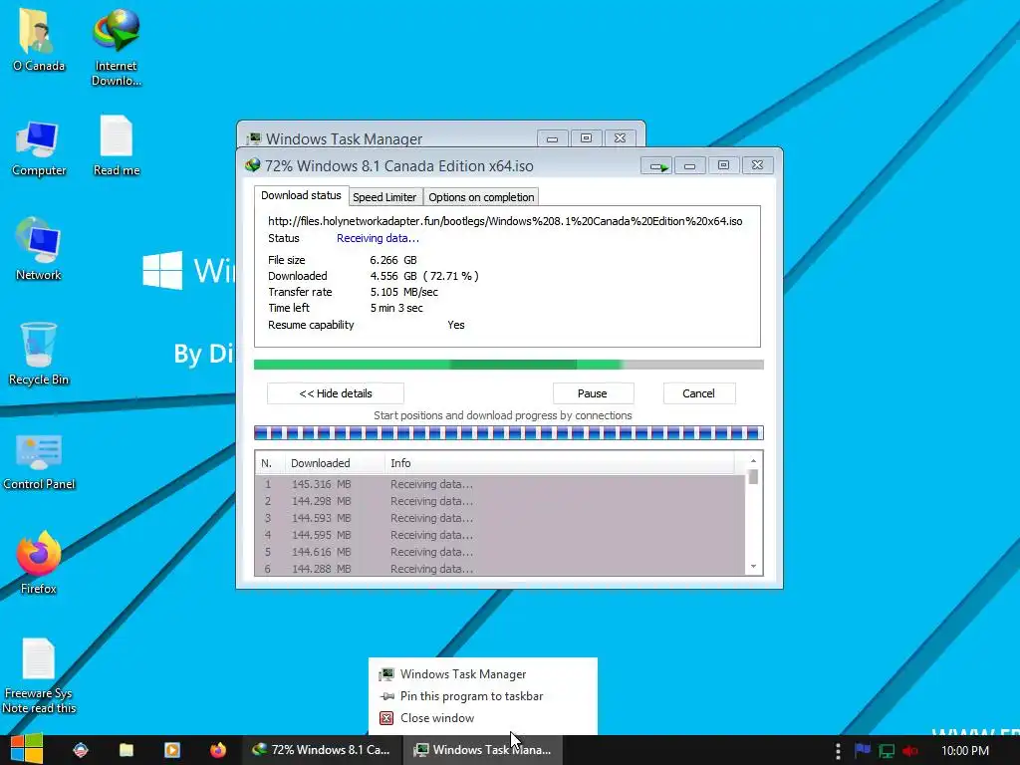Click the green overall download progress bar
This screenshot has height=765, width=1020.
509,365
